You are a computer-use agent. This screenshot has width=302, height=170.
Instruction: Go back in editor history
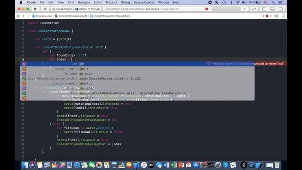24,16
